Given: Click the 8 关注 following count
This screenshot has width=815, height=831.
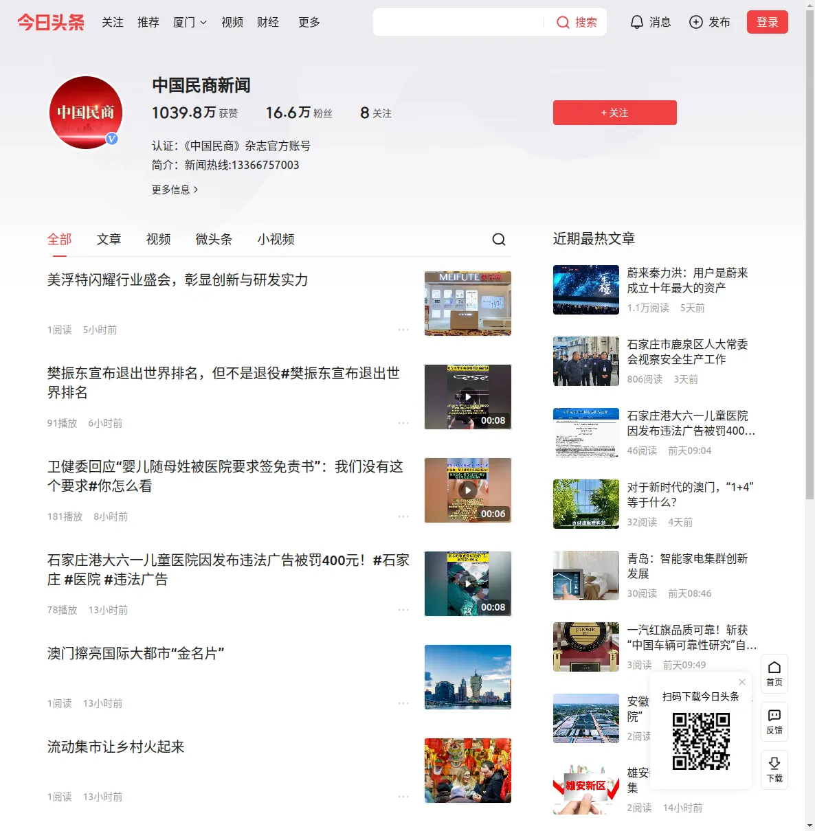Looking at the screenshot, I should point(376,113).
